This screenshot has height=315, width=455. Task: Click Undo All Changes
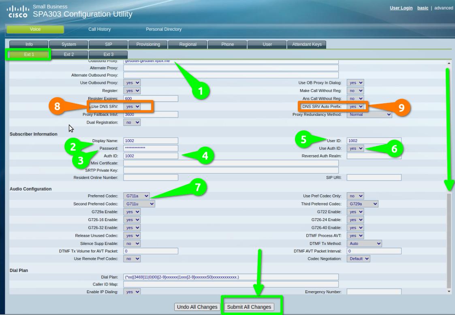(197, 307)
